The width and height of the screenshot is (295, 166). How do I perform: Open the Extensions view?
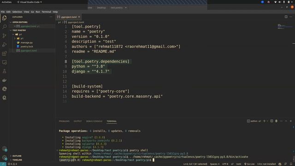tap(4, 53)
